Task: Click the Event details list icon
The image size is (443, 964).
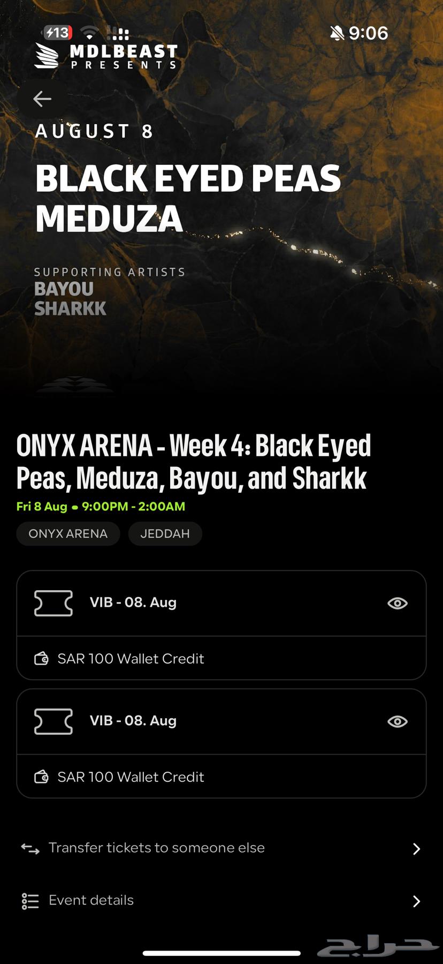Action: click(30, 901)
